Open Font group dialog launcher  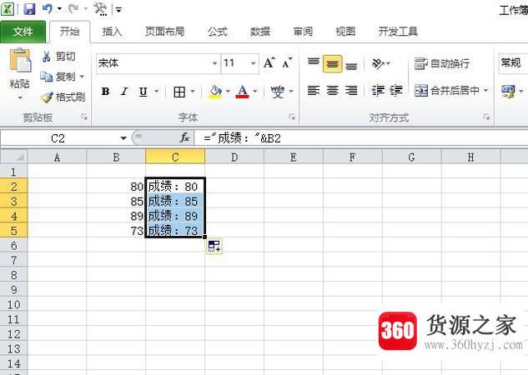coord(292,117)
